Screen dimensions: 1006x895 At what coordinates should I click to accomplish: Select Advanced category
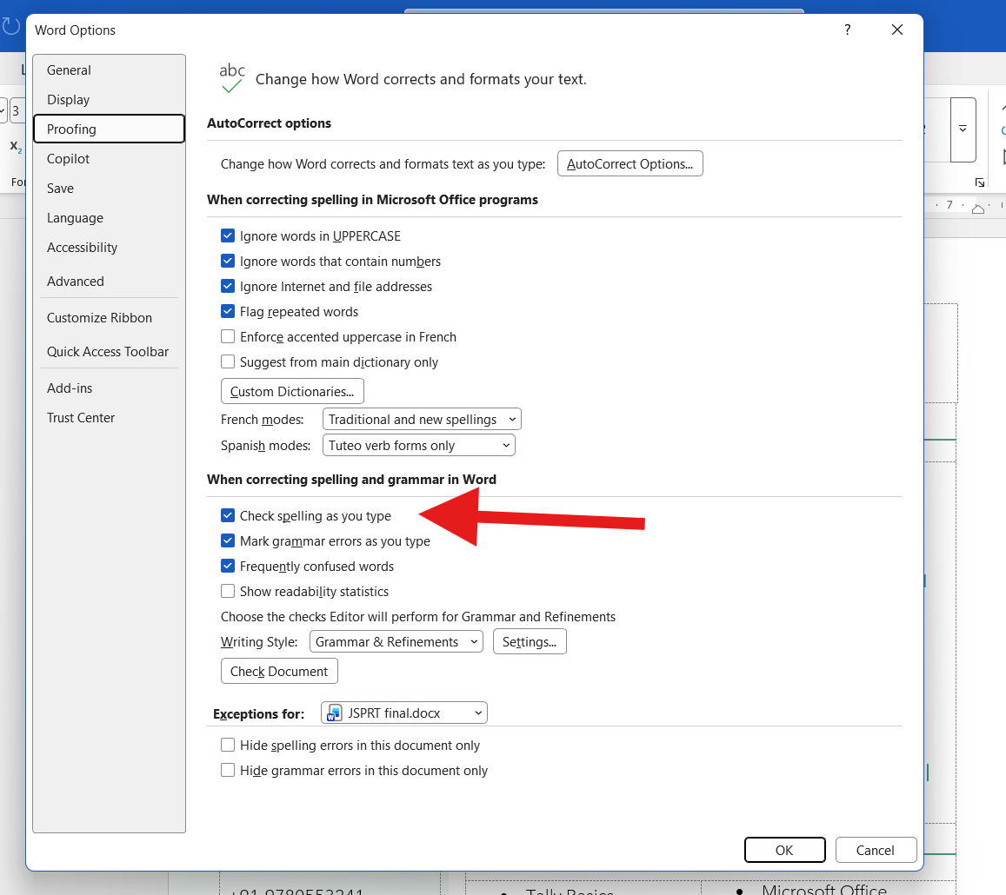pyautogui.click(x=109, y=281)
